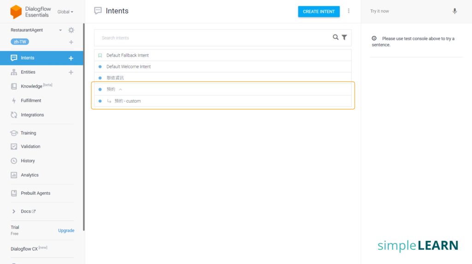Open the RestaurantAgent selector dropdown
Image resolution: width=472 pixels, height=264 pixels.
tap(60, 30)
